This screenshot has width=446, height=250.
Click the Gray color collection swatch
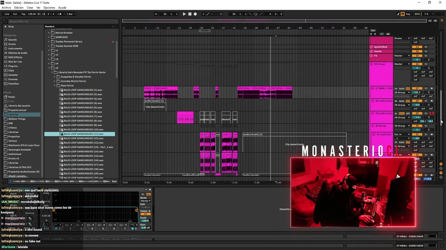tap(5, 26)
